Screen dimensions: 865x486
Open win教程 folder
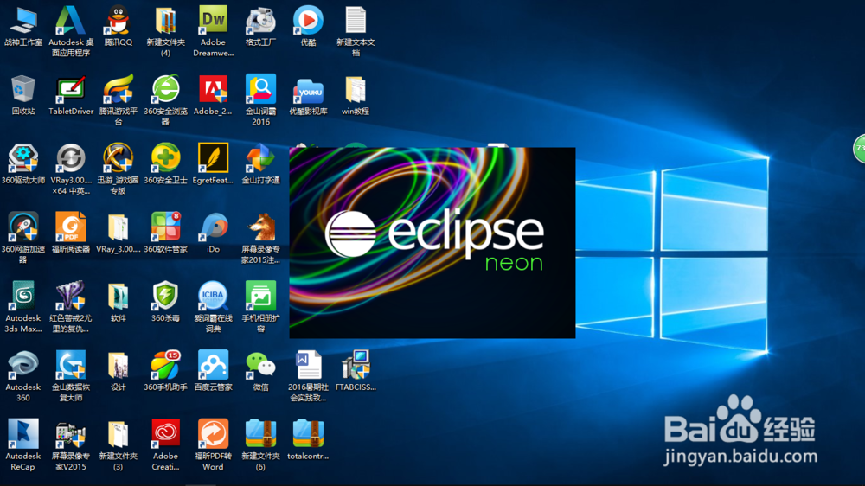point(356,89)
